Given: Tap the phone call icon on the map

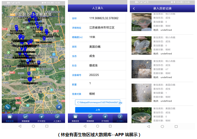Looking at the screenshot, I should 8,107.
